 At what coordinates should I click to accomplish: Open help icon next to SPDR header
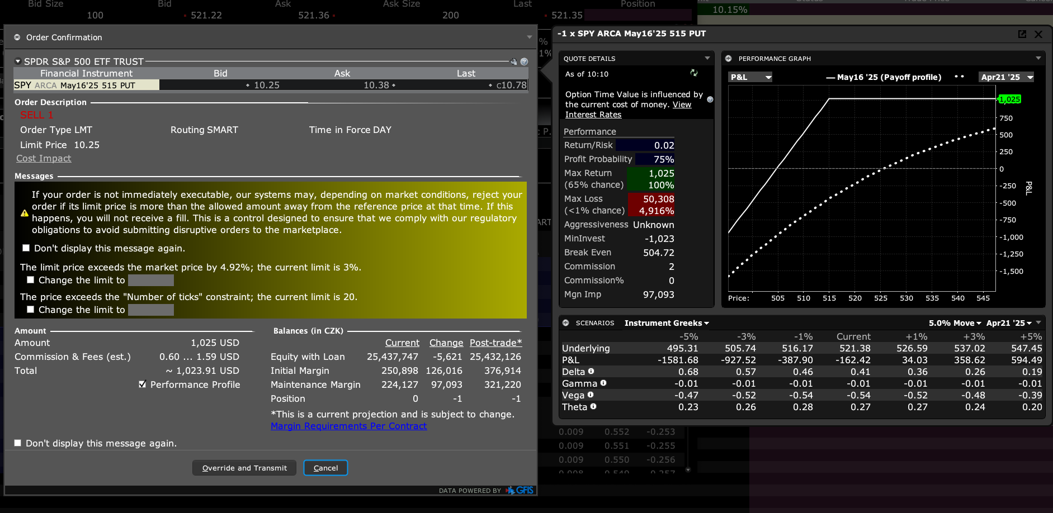[x=524, y=61]
